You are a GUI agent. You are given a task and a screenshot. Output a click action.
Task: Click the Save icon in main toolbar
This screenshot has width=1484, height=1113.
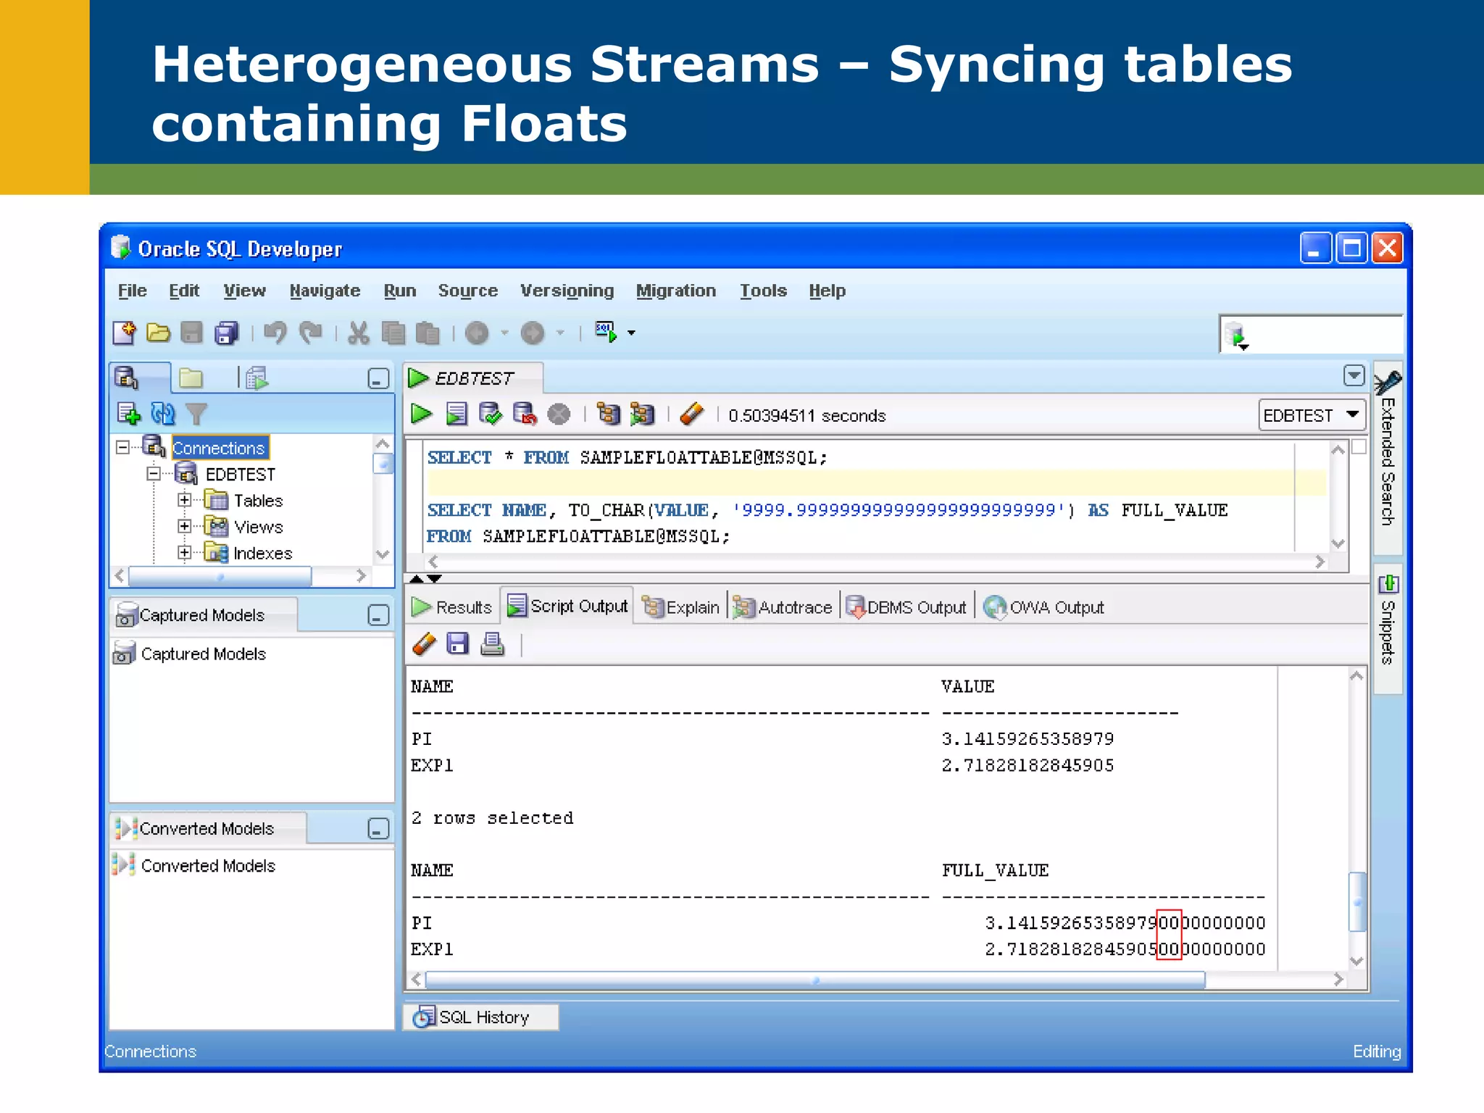click(191, 333)
